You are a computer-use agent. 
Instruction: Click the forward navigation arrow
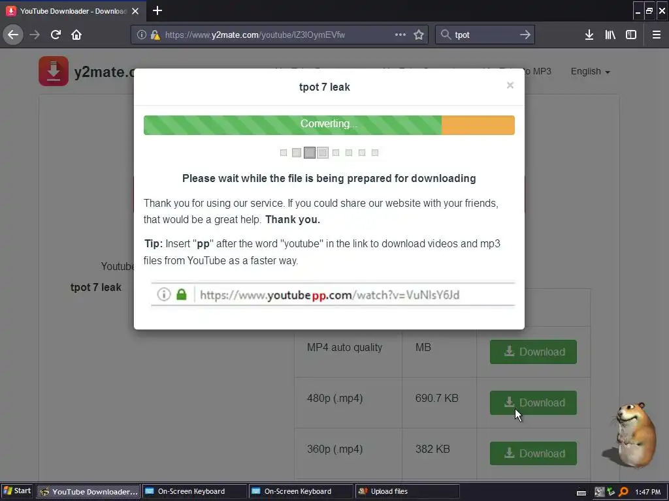point(35,35)
